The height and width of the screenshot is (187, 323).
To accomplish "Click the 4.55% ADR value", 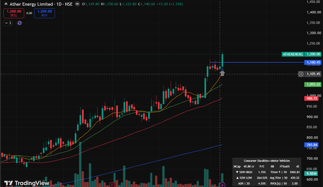I will [262, 184].
